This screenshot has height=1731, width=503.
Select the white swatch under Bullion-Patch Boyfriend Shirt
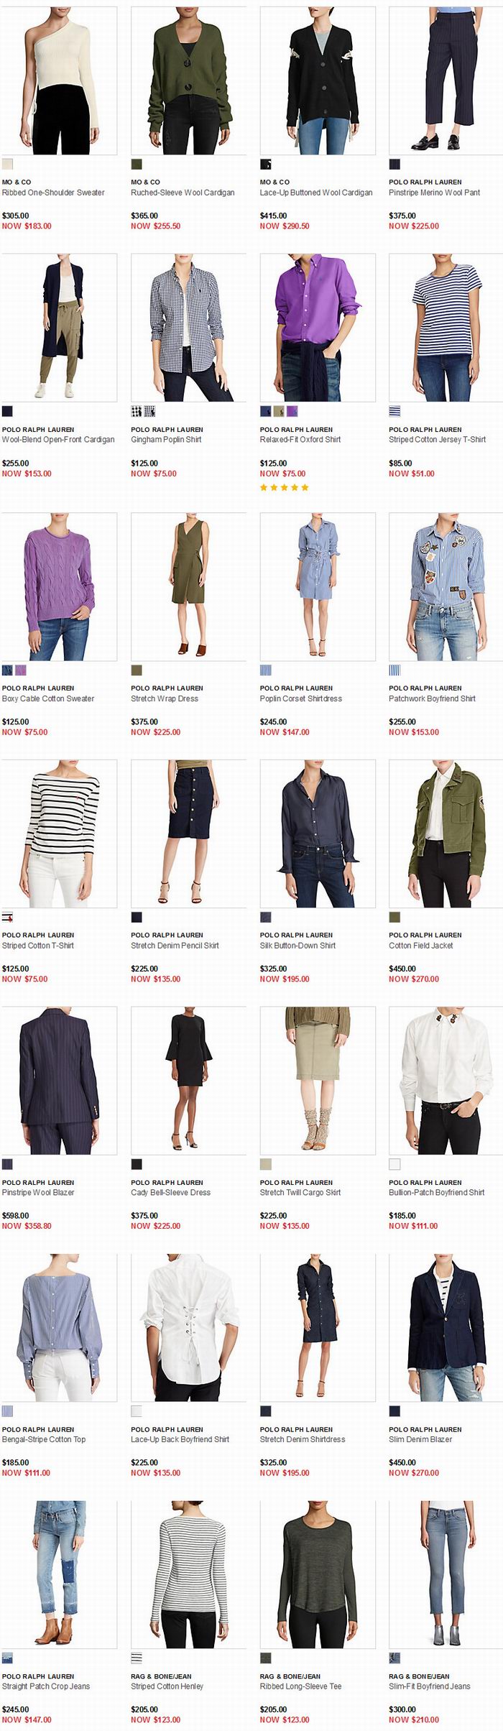(x=394, y=1164)
